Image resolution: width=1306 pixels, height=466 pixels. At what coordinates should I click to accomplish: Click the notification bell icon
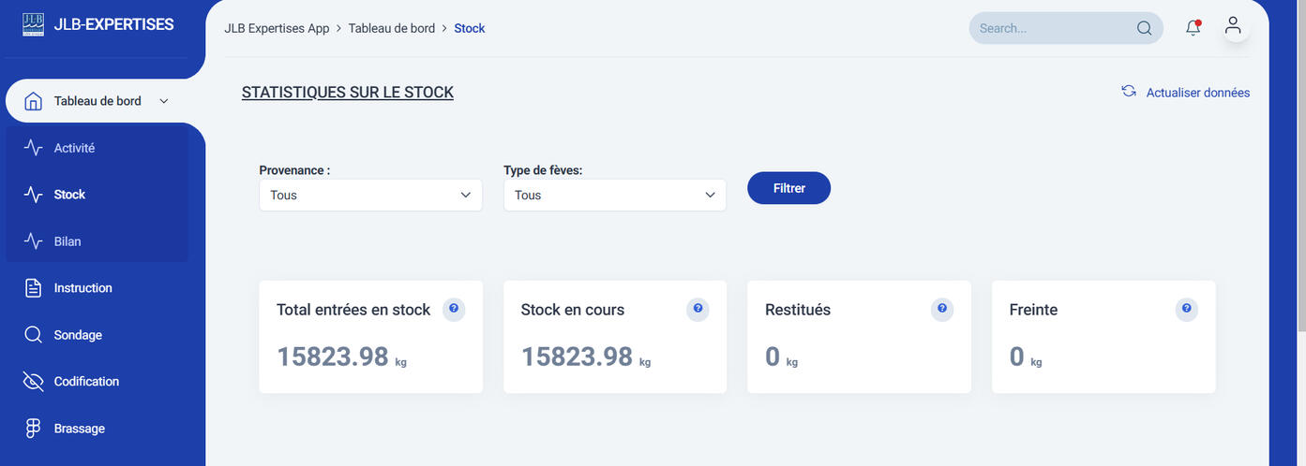pos(1193,28)
